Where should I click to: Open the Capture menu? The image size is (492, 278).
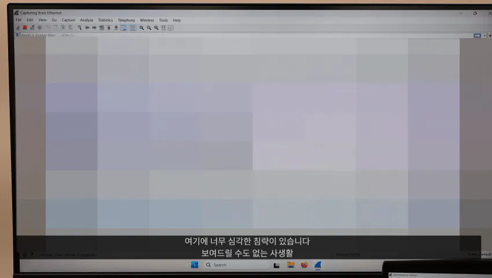coord(68,20)
